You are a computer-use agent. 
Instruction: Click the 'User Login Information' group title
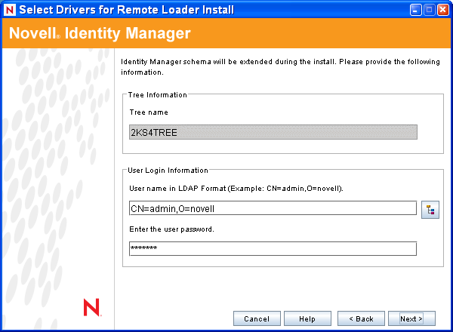(x=168, y=171)
